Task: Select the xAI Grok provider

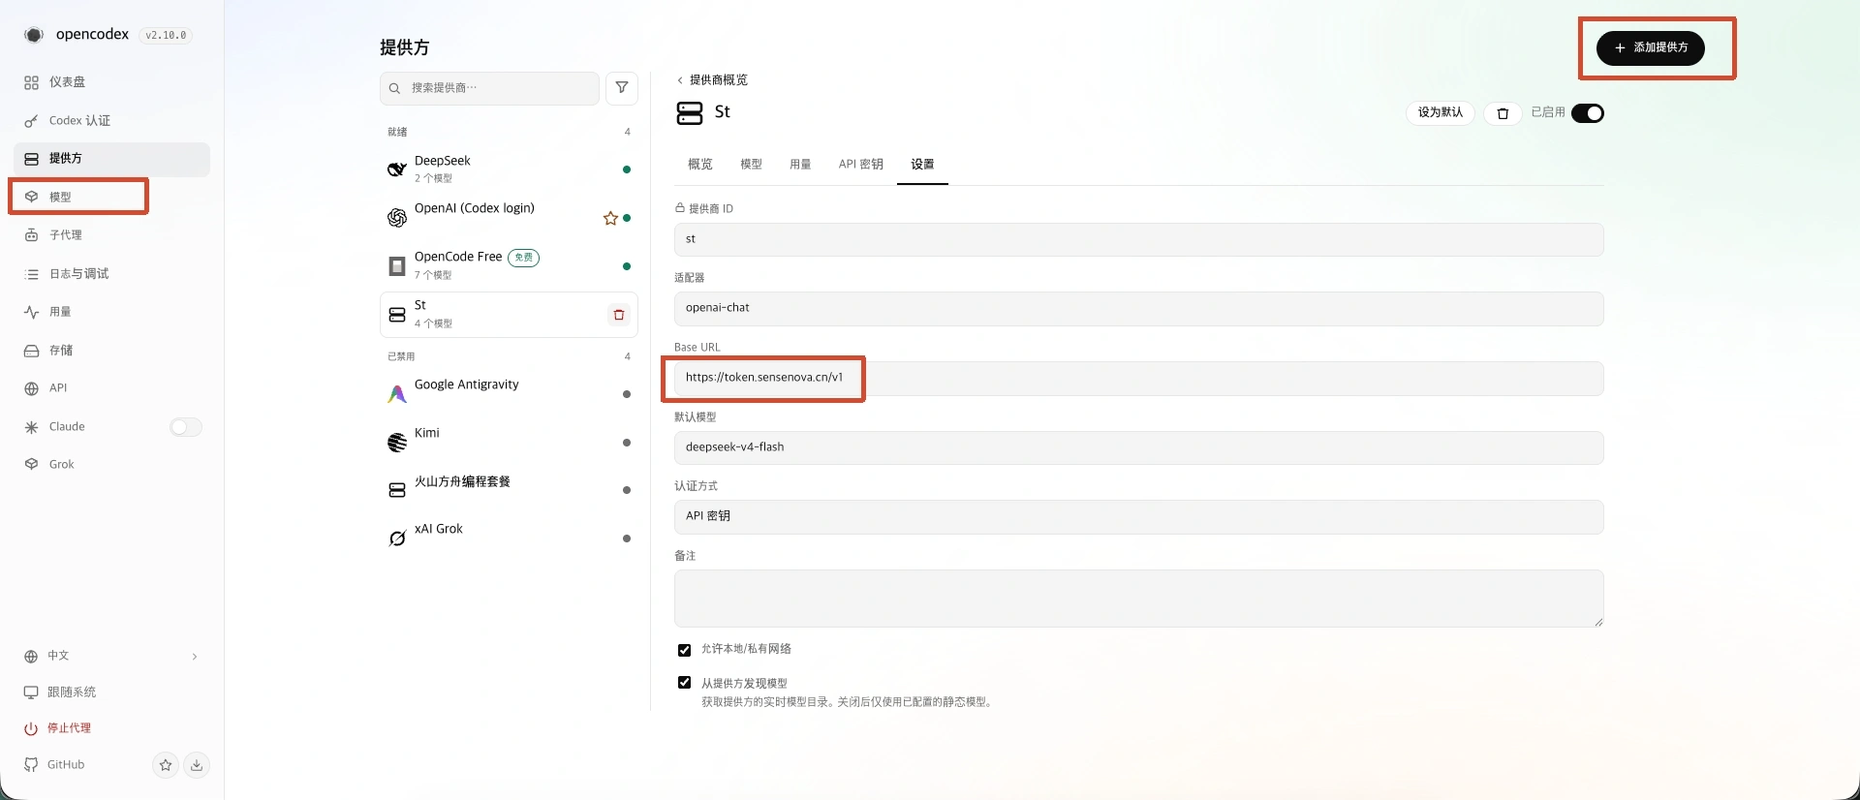Action: pyautogui.click(x=509, y=538)
